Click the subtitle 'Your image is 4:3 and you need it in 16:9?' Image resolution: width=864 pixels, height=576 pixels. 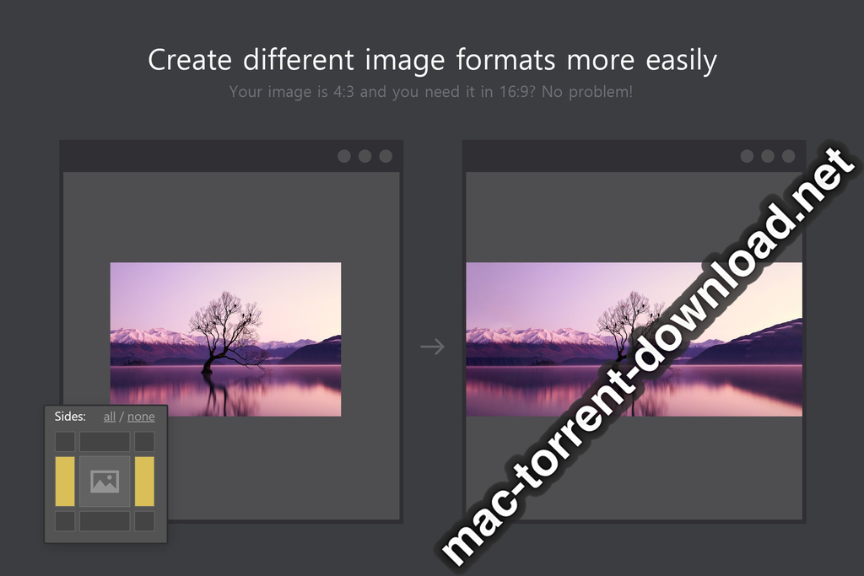tap(382, 91)
